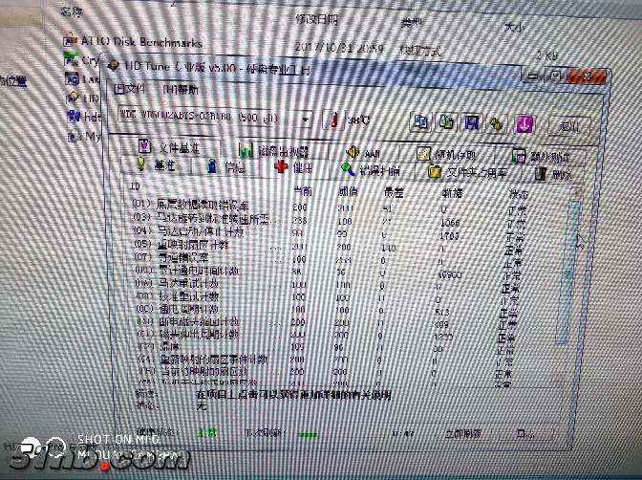This screenshot has height=480, width=642.
Task: Click the 信息 blue info icon
Action: [x=212, y=165]
